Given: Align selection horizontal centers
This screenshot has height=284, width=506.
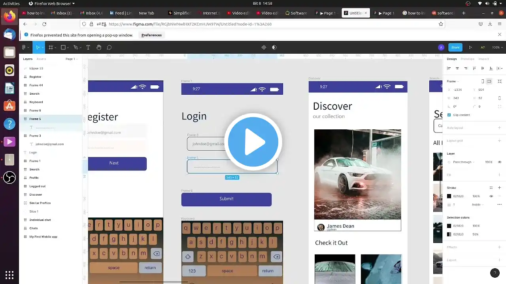Looking at the screenshot, I should coord(457,68).
